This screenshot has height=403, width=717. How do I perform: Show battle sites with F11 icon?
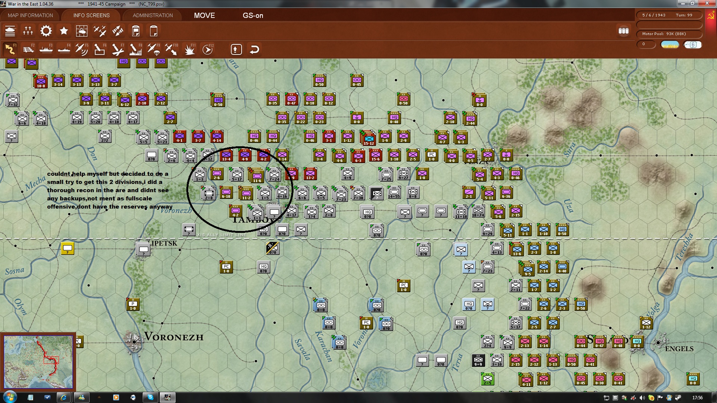pyautogui.click(x=190, y=49)
